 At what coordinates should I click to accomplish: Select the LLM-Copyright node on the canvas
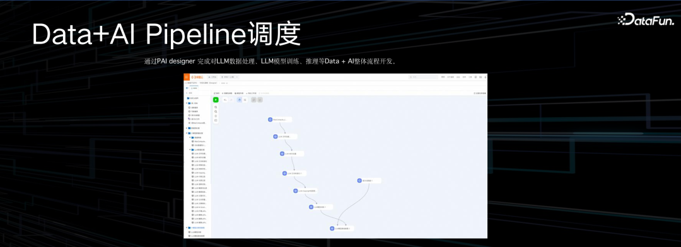305,190
